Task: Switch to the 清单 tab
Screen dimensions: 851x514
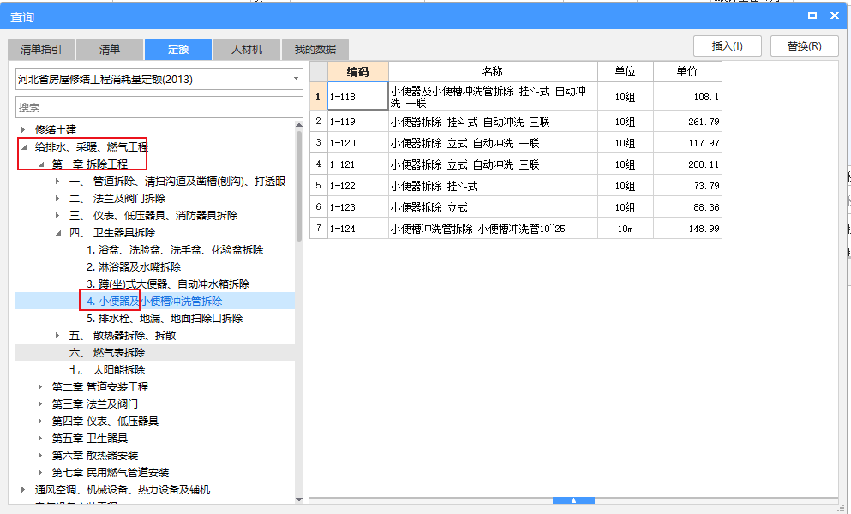Action: click(x=110, y=50)
